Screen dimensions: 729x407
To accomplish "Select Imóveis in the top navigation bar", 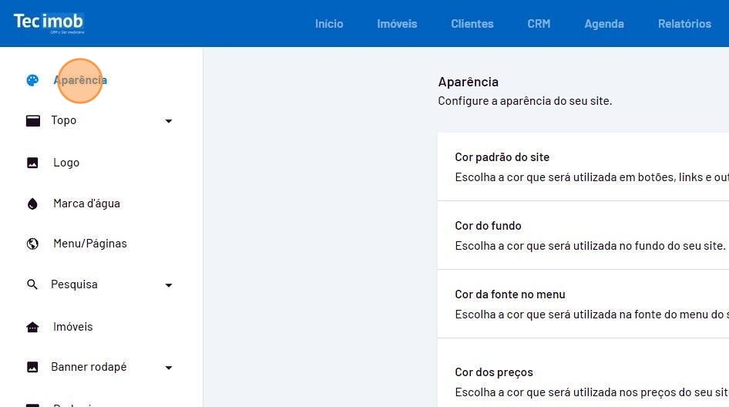I will coord(397,24).
